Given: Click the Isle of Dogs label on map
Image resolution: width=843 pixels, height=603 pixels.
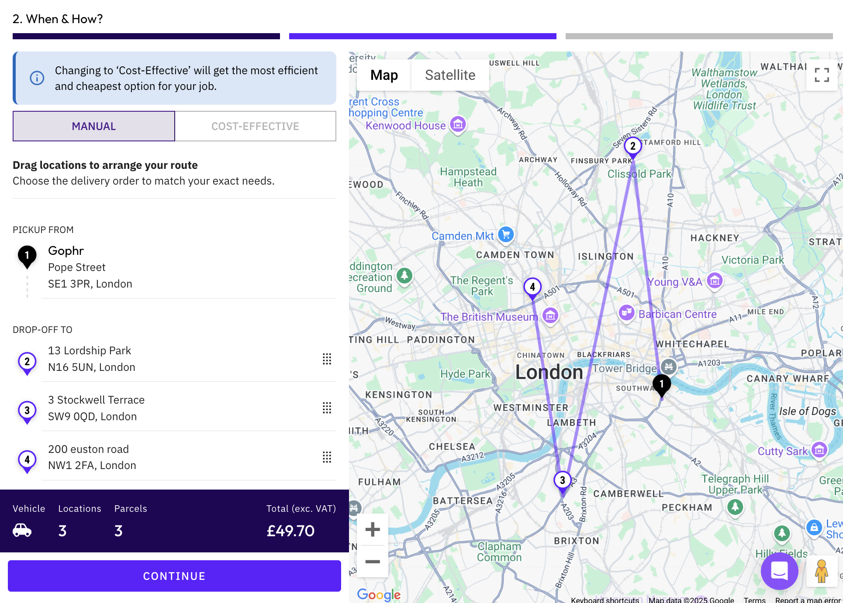Looking at the screenshot, I should (808, 411).
